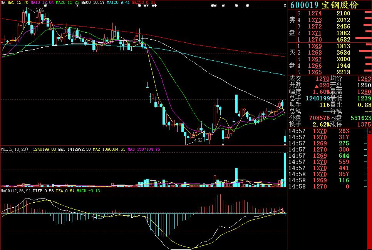Click the white arrow marker under the latest candle
372x250 pixels.
point(285,144)
